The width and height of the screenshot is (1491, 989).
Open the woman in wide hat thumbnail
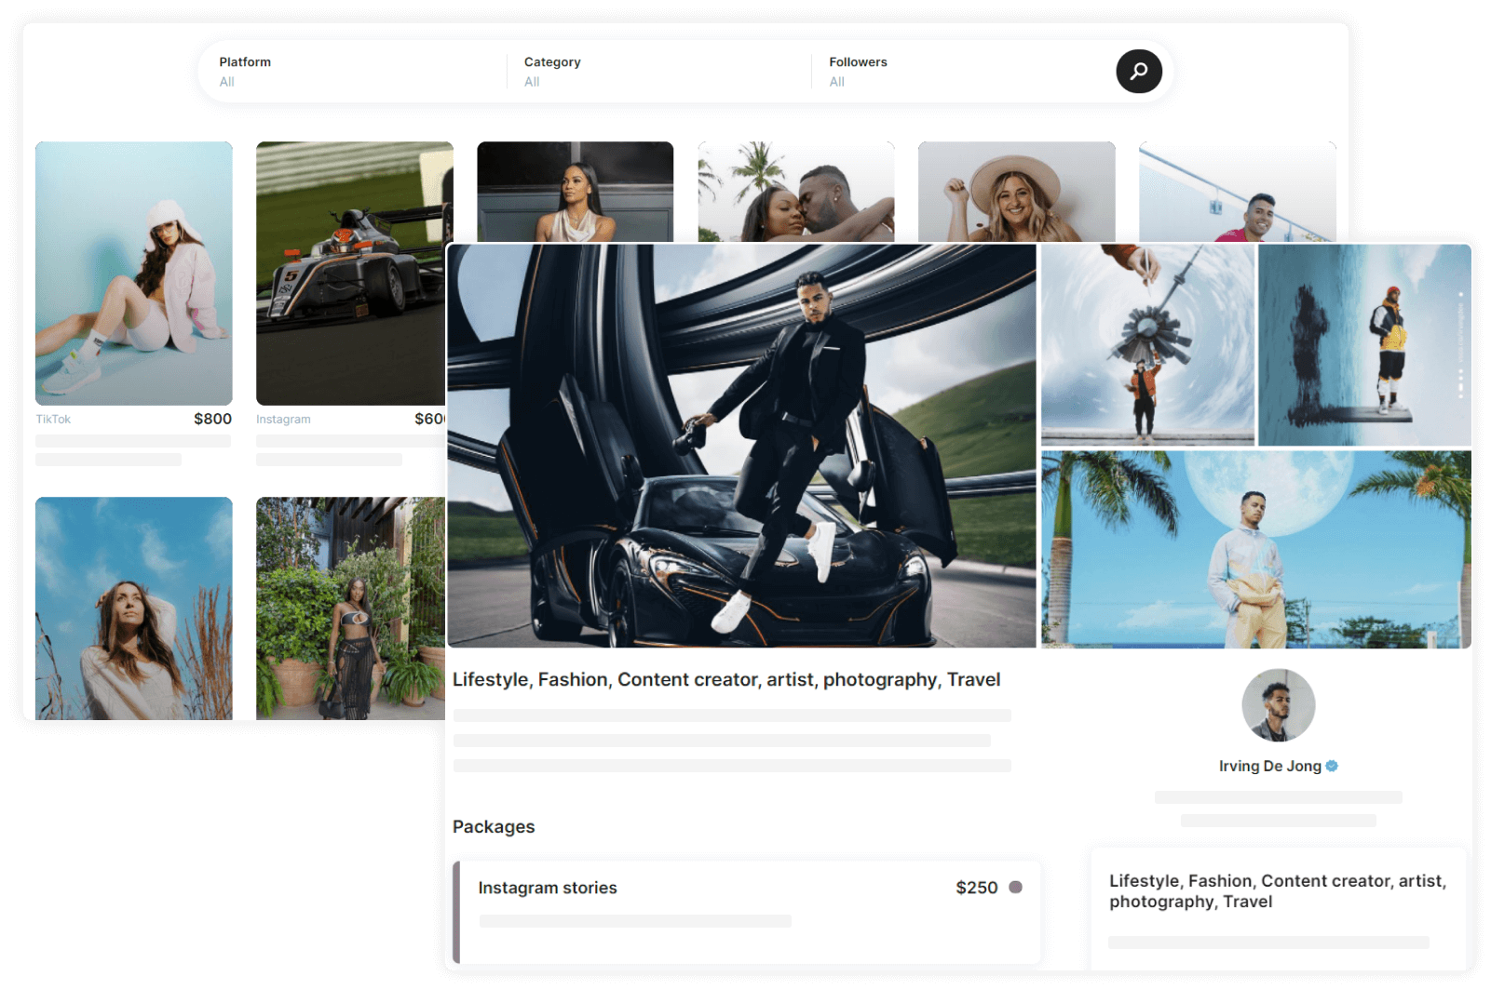[1016, 192]
